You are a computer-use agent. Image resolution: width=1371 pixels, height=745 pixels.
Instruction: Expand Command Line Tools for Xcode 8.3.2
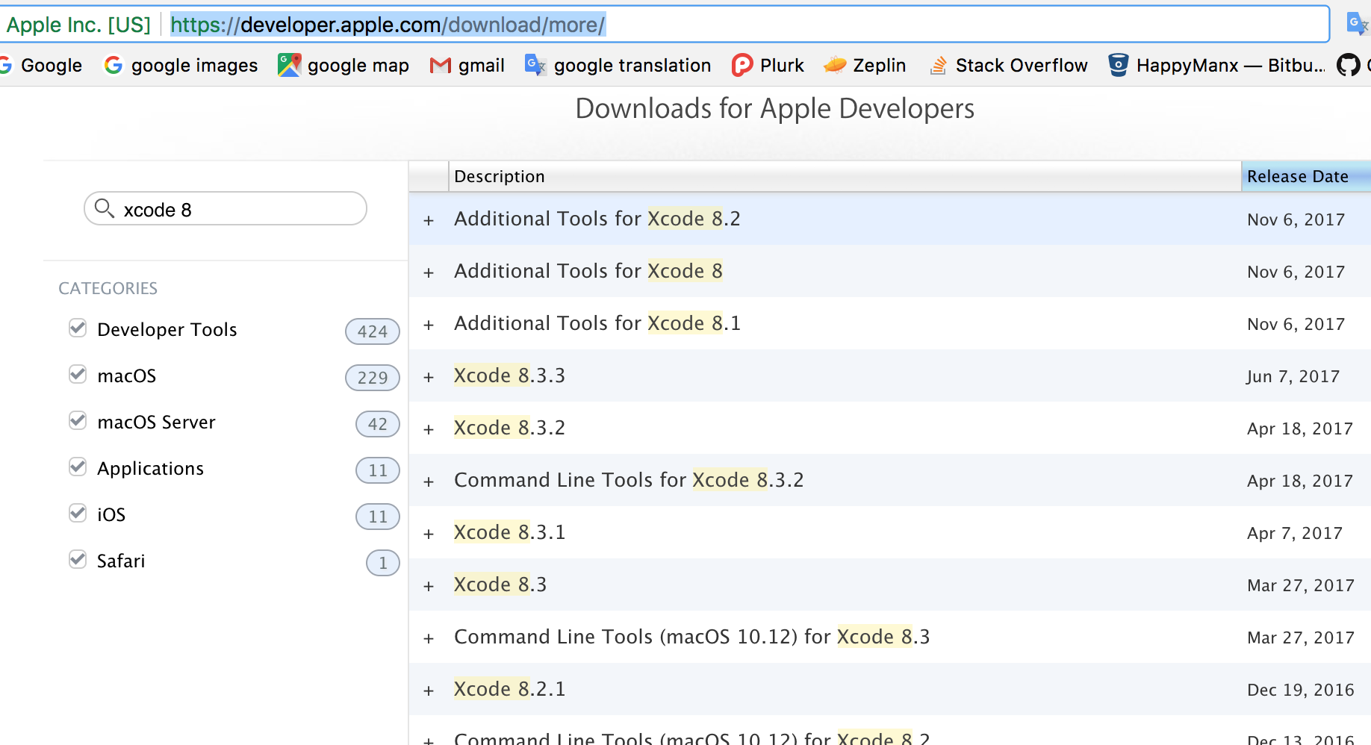[x=429, y=481]
